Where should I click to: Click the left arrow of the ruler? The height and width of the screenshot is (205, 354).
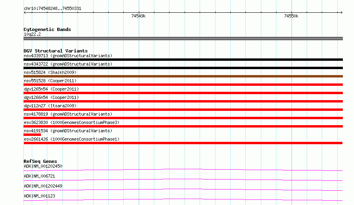pos(25,12)
